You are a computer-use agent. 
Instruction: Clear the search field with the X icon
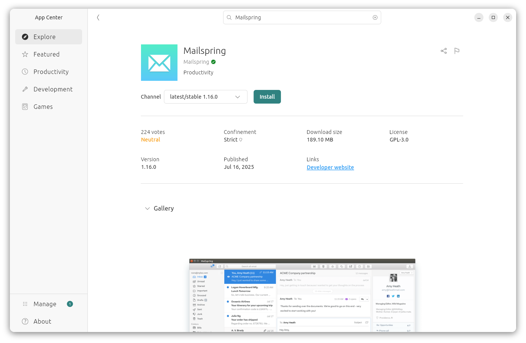[x=375, y=17]
